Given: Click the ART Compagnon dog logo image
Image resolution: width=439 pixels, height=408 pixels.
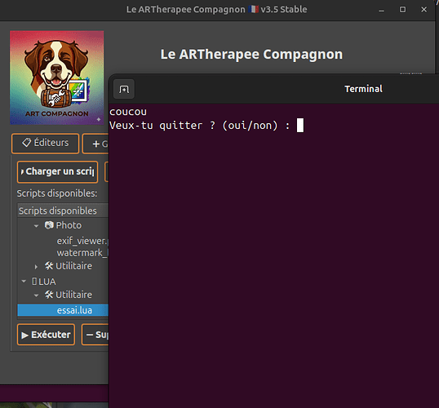Looking at the screenshot, I should (57, 78).
